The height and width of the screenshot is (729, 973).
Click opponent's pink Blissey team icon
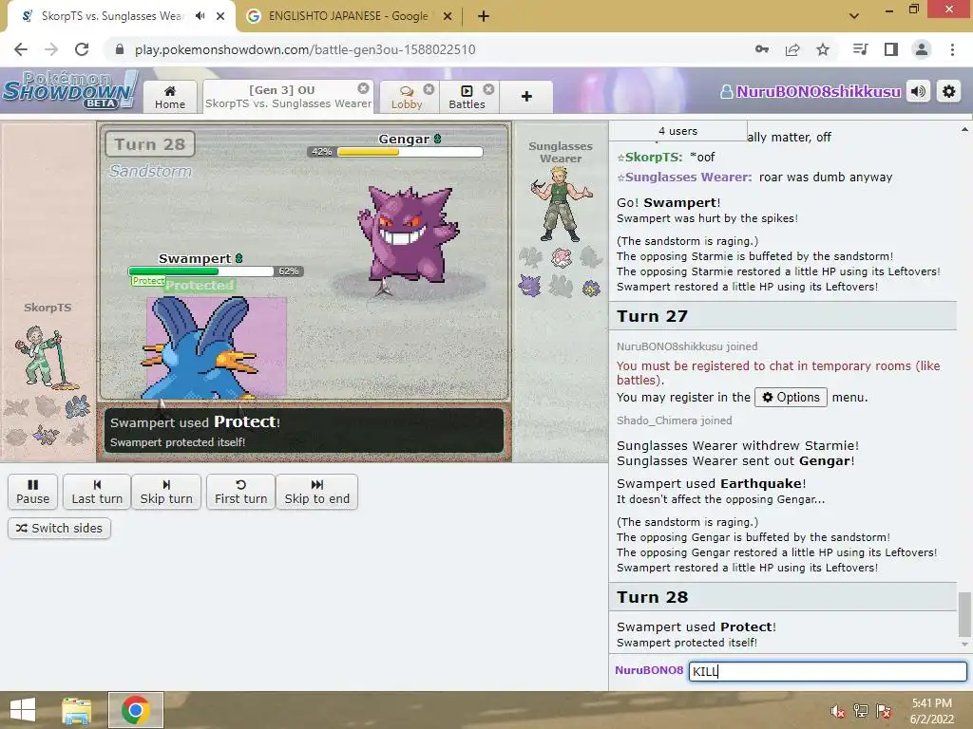(561, 256)
